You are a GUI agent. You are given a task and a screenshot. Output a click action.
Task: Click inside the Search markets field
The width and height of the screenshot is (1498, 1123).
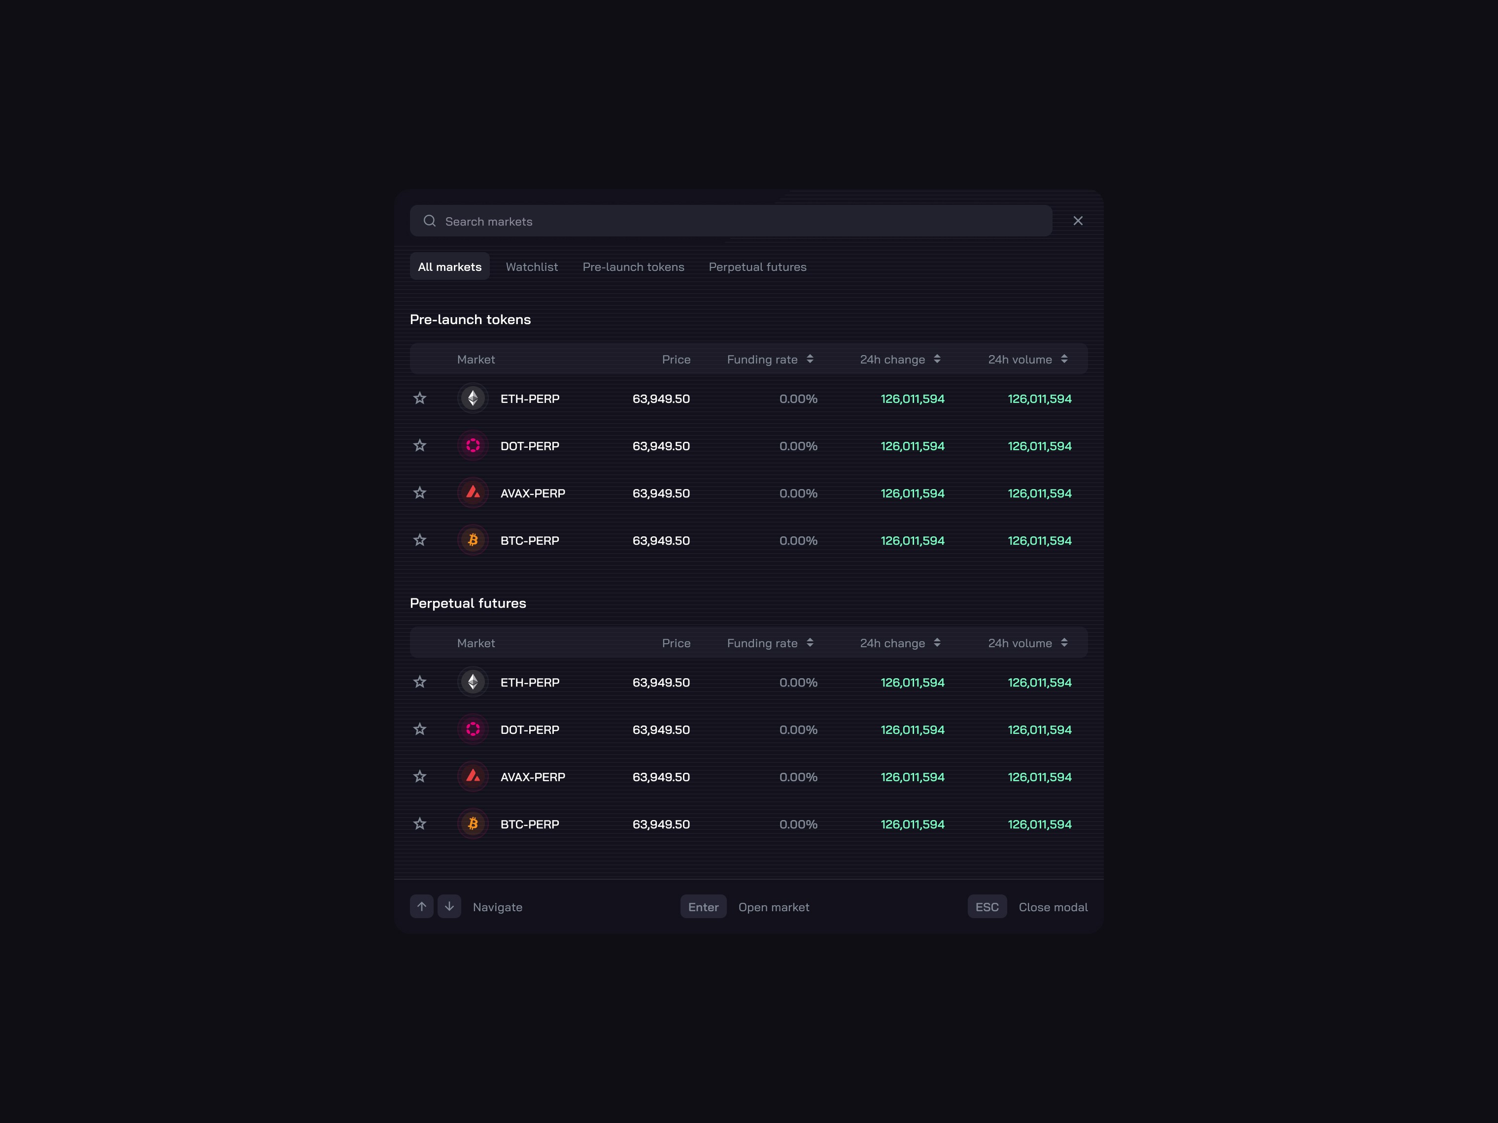(x=677, y=221)
